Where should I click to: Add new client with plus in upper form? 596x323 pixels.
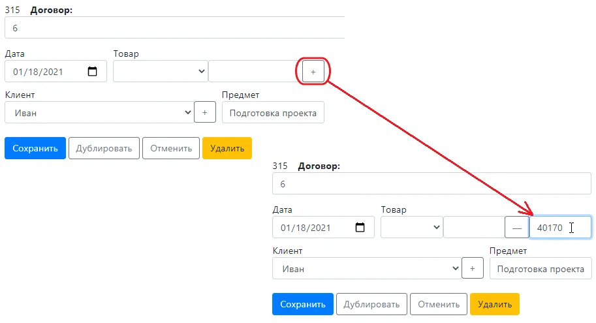point(205,112)
